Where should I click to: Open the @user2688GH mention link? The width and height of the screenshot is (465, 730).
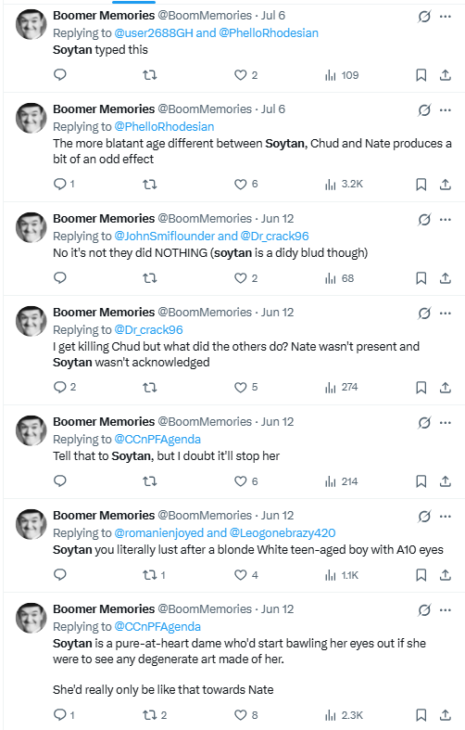click(154, 33)
